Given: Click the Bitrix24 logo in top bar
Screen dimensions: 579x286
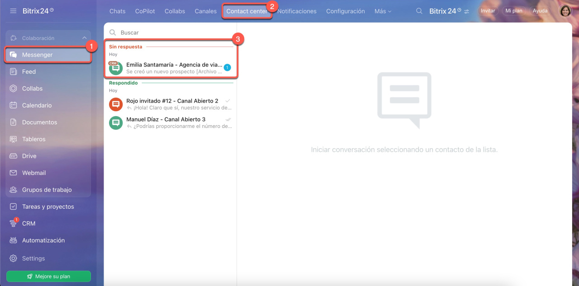Looking at the screenshot, I should click(445, 11).
